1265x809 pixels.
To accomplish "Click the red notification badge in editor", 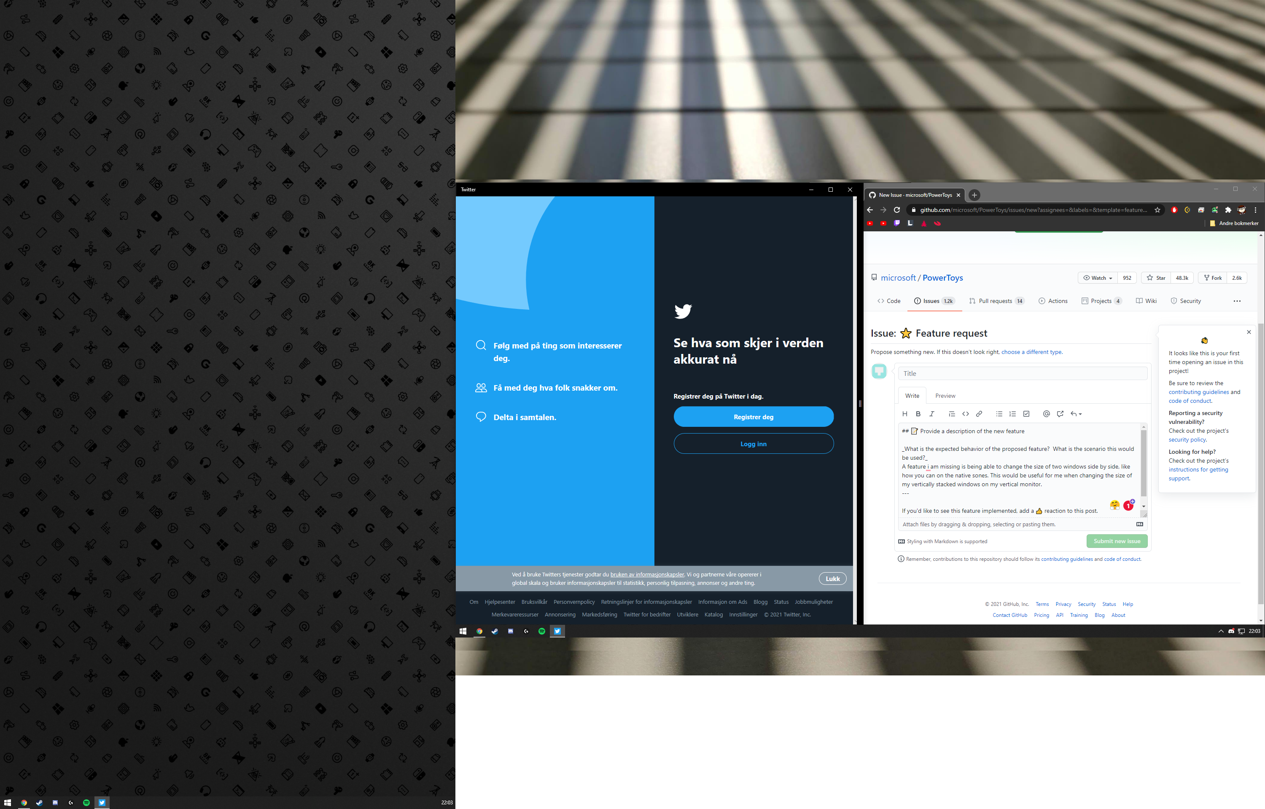I will point(1128,506).
